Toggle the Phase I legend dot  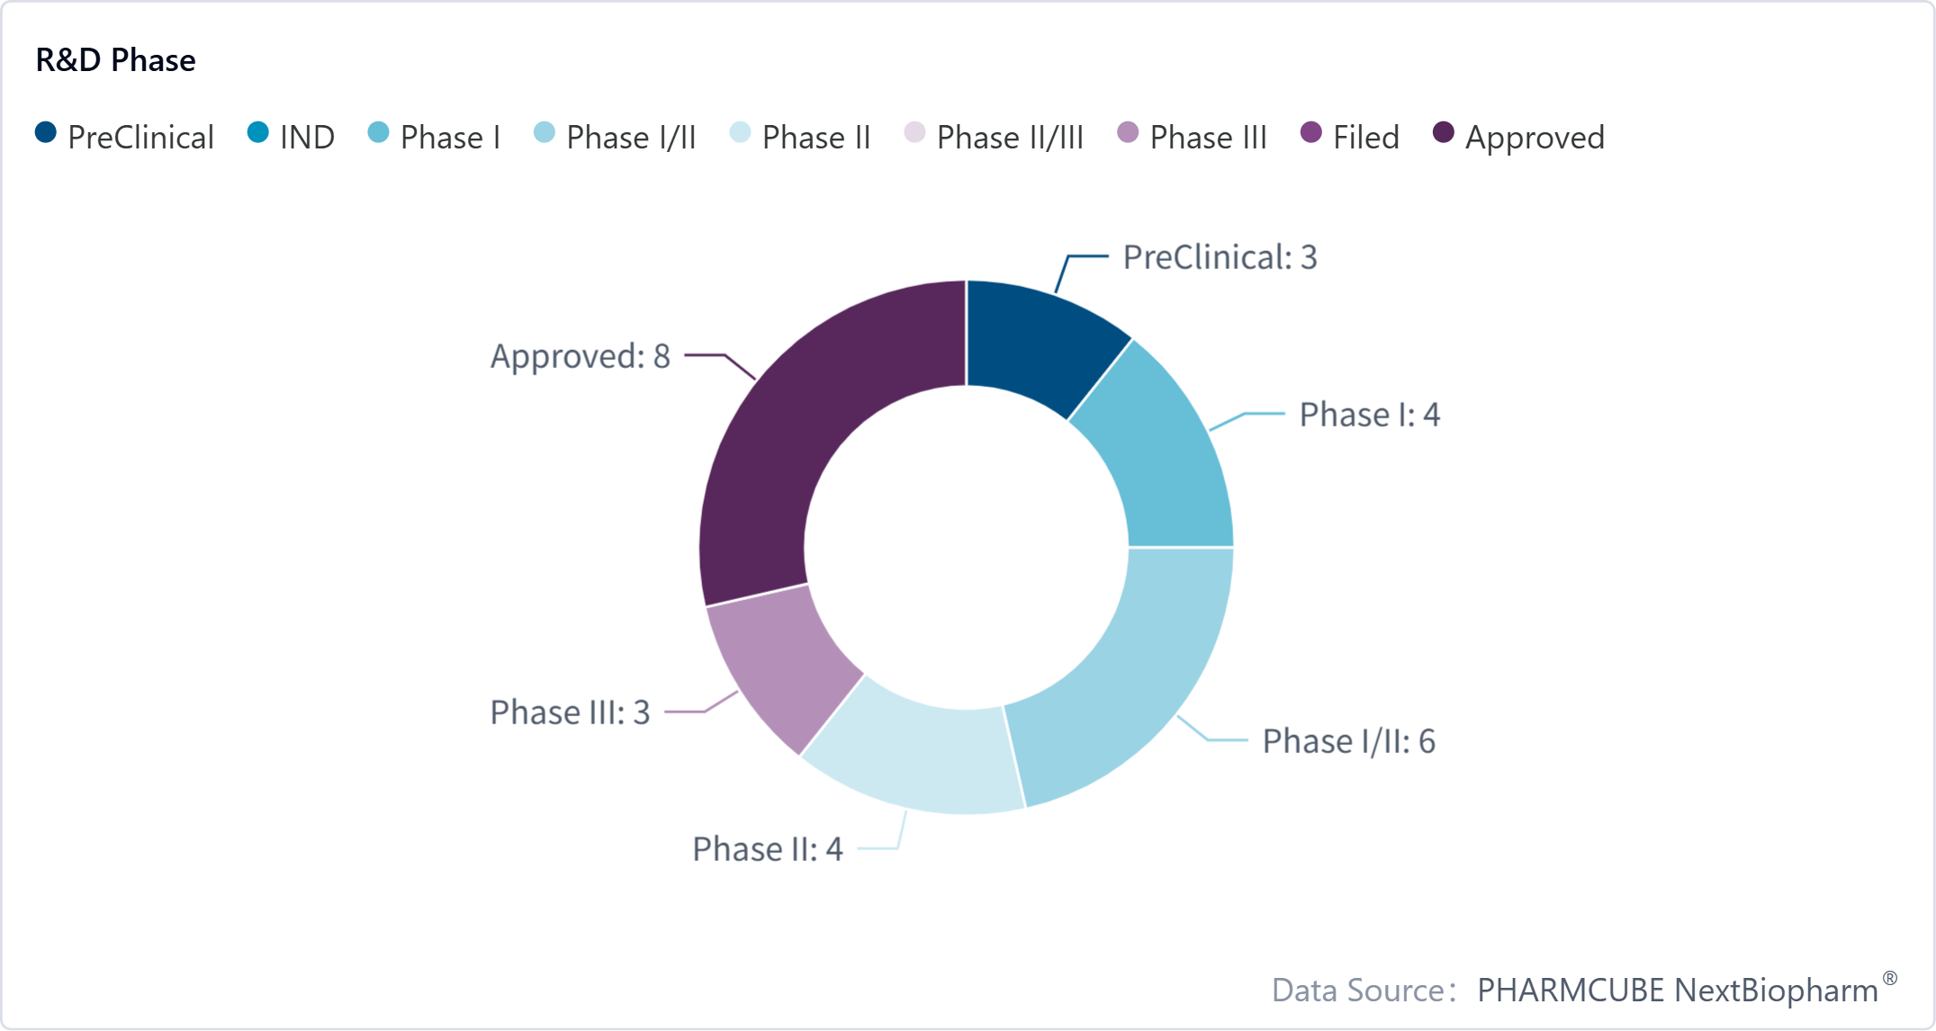[379, 133]
